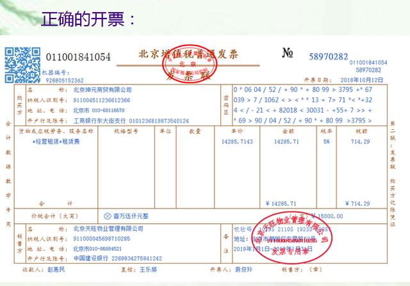This screenshot has height=286, width=410.
Task: Select the date 2018年10月12日
Action: click(x=361, y=80)
